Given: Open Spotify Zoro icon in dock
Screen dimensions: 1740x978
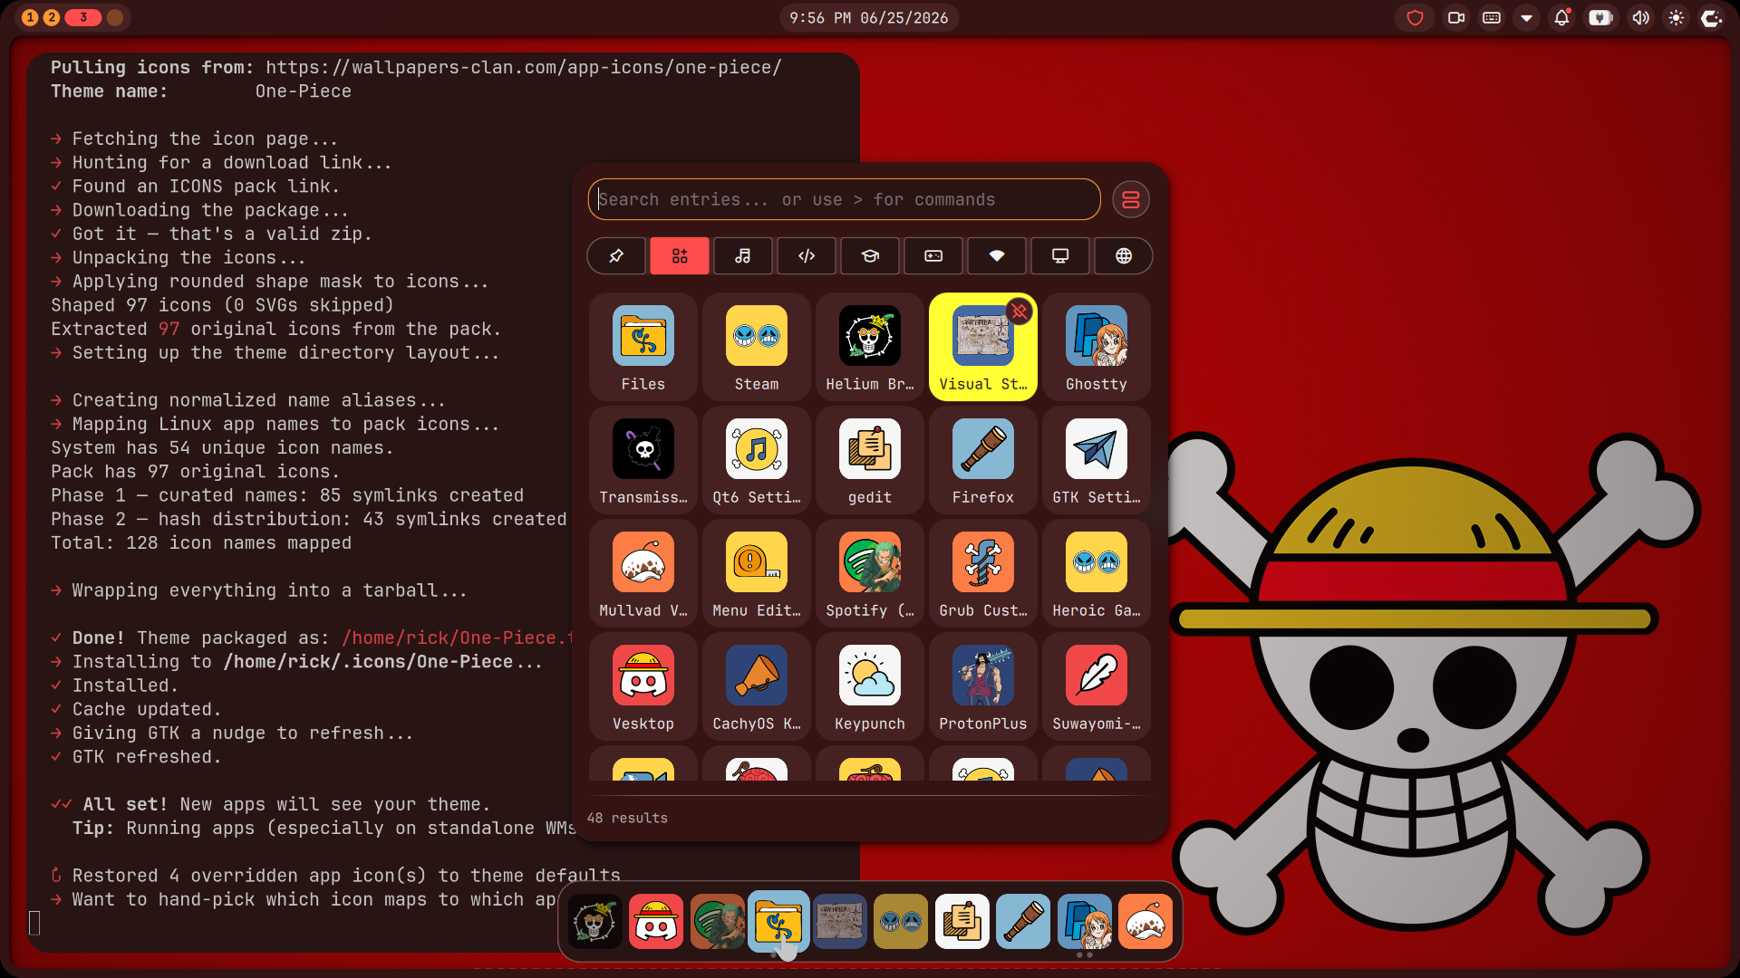Looking at the screenshot, I should pyautogui.click(x=717, y=922).
